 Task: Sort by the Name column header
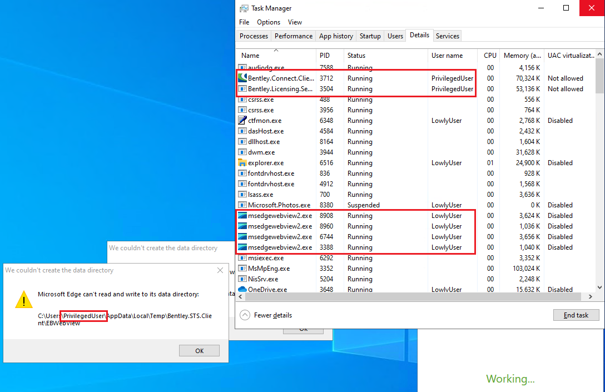(276, 56)
